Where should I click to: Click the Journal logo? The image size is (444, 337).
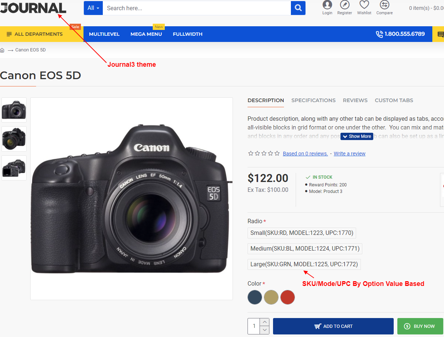pyautogui.click(x=33, y=8)
